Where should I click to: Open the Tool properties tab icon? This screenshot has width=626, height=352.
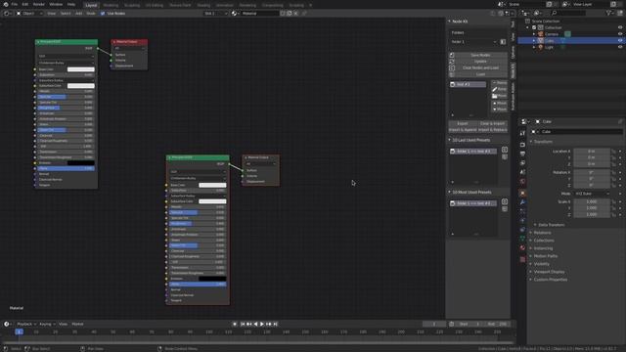tap(522, 133)
